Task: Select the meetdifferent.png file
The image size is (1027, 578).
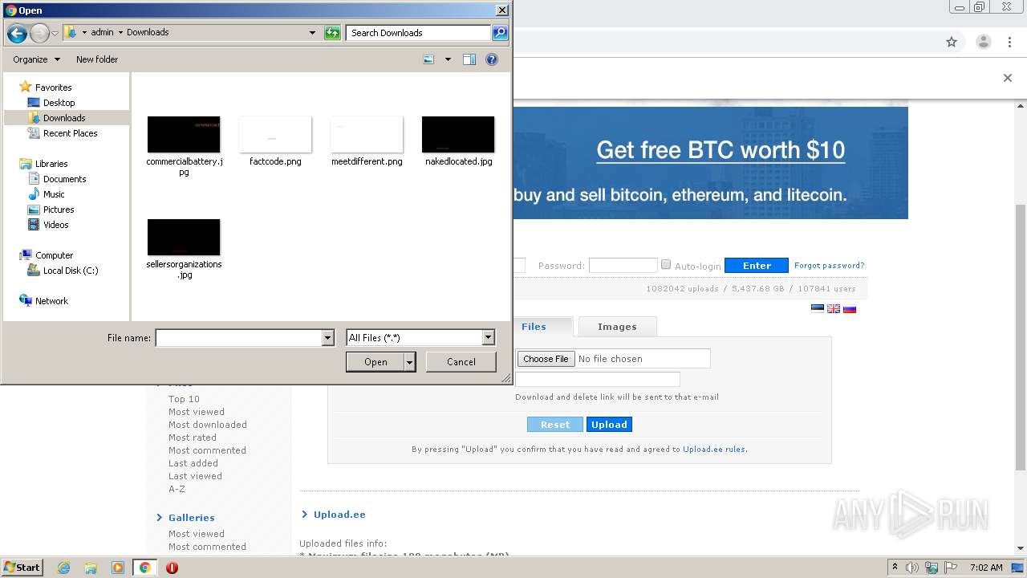Action: click(x=367, y=142)
